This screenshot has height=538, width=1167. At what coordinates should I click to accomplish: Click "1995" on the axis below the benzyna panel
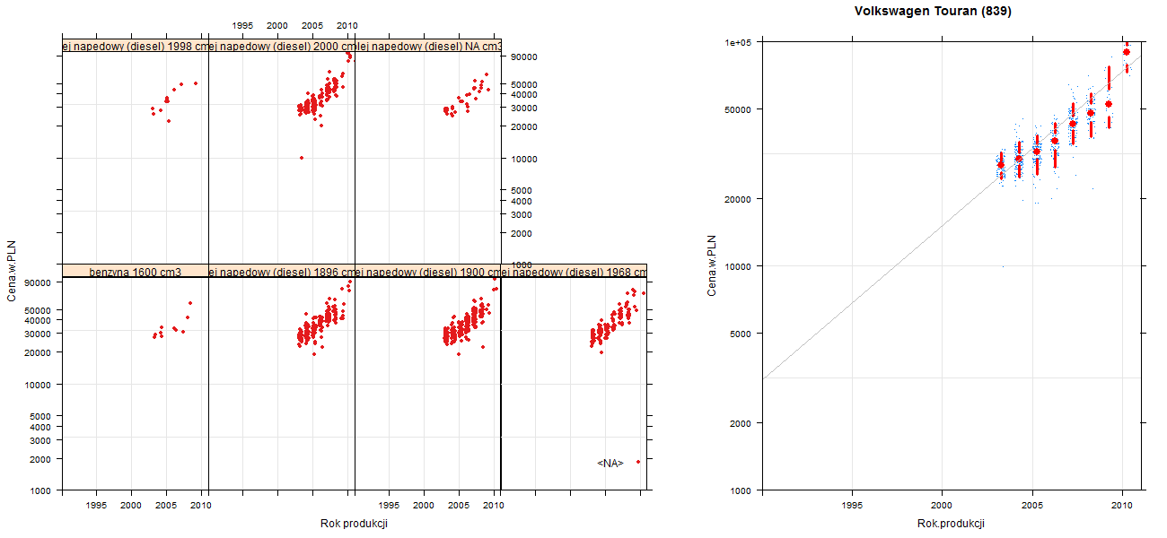[97, 506]
